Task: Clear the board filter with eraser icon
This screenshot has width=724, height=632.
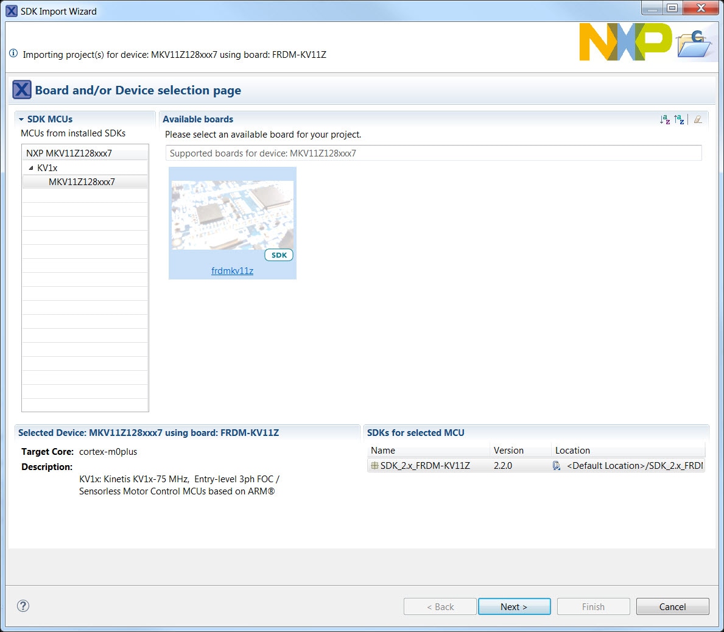Action: [698, 120]
